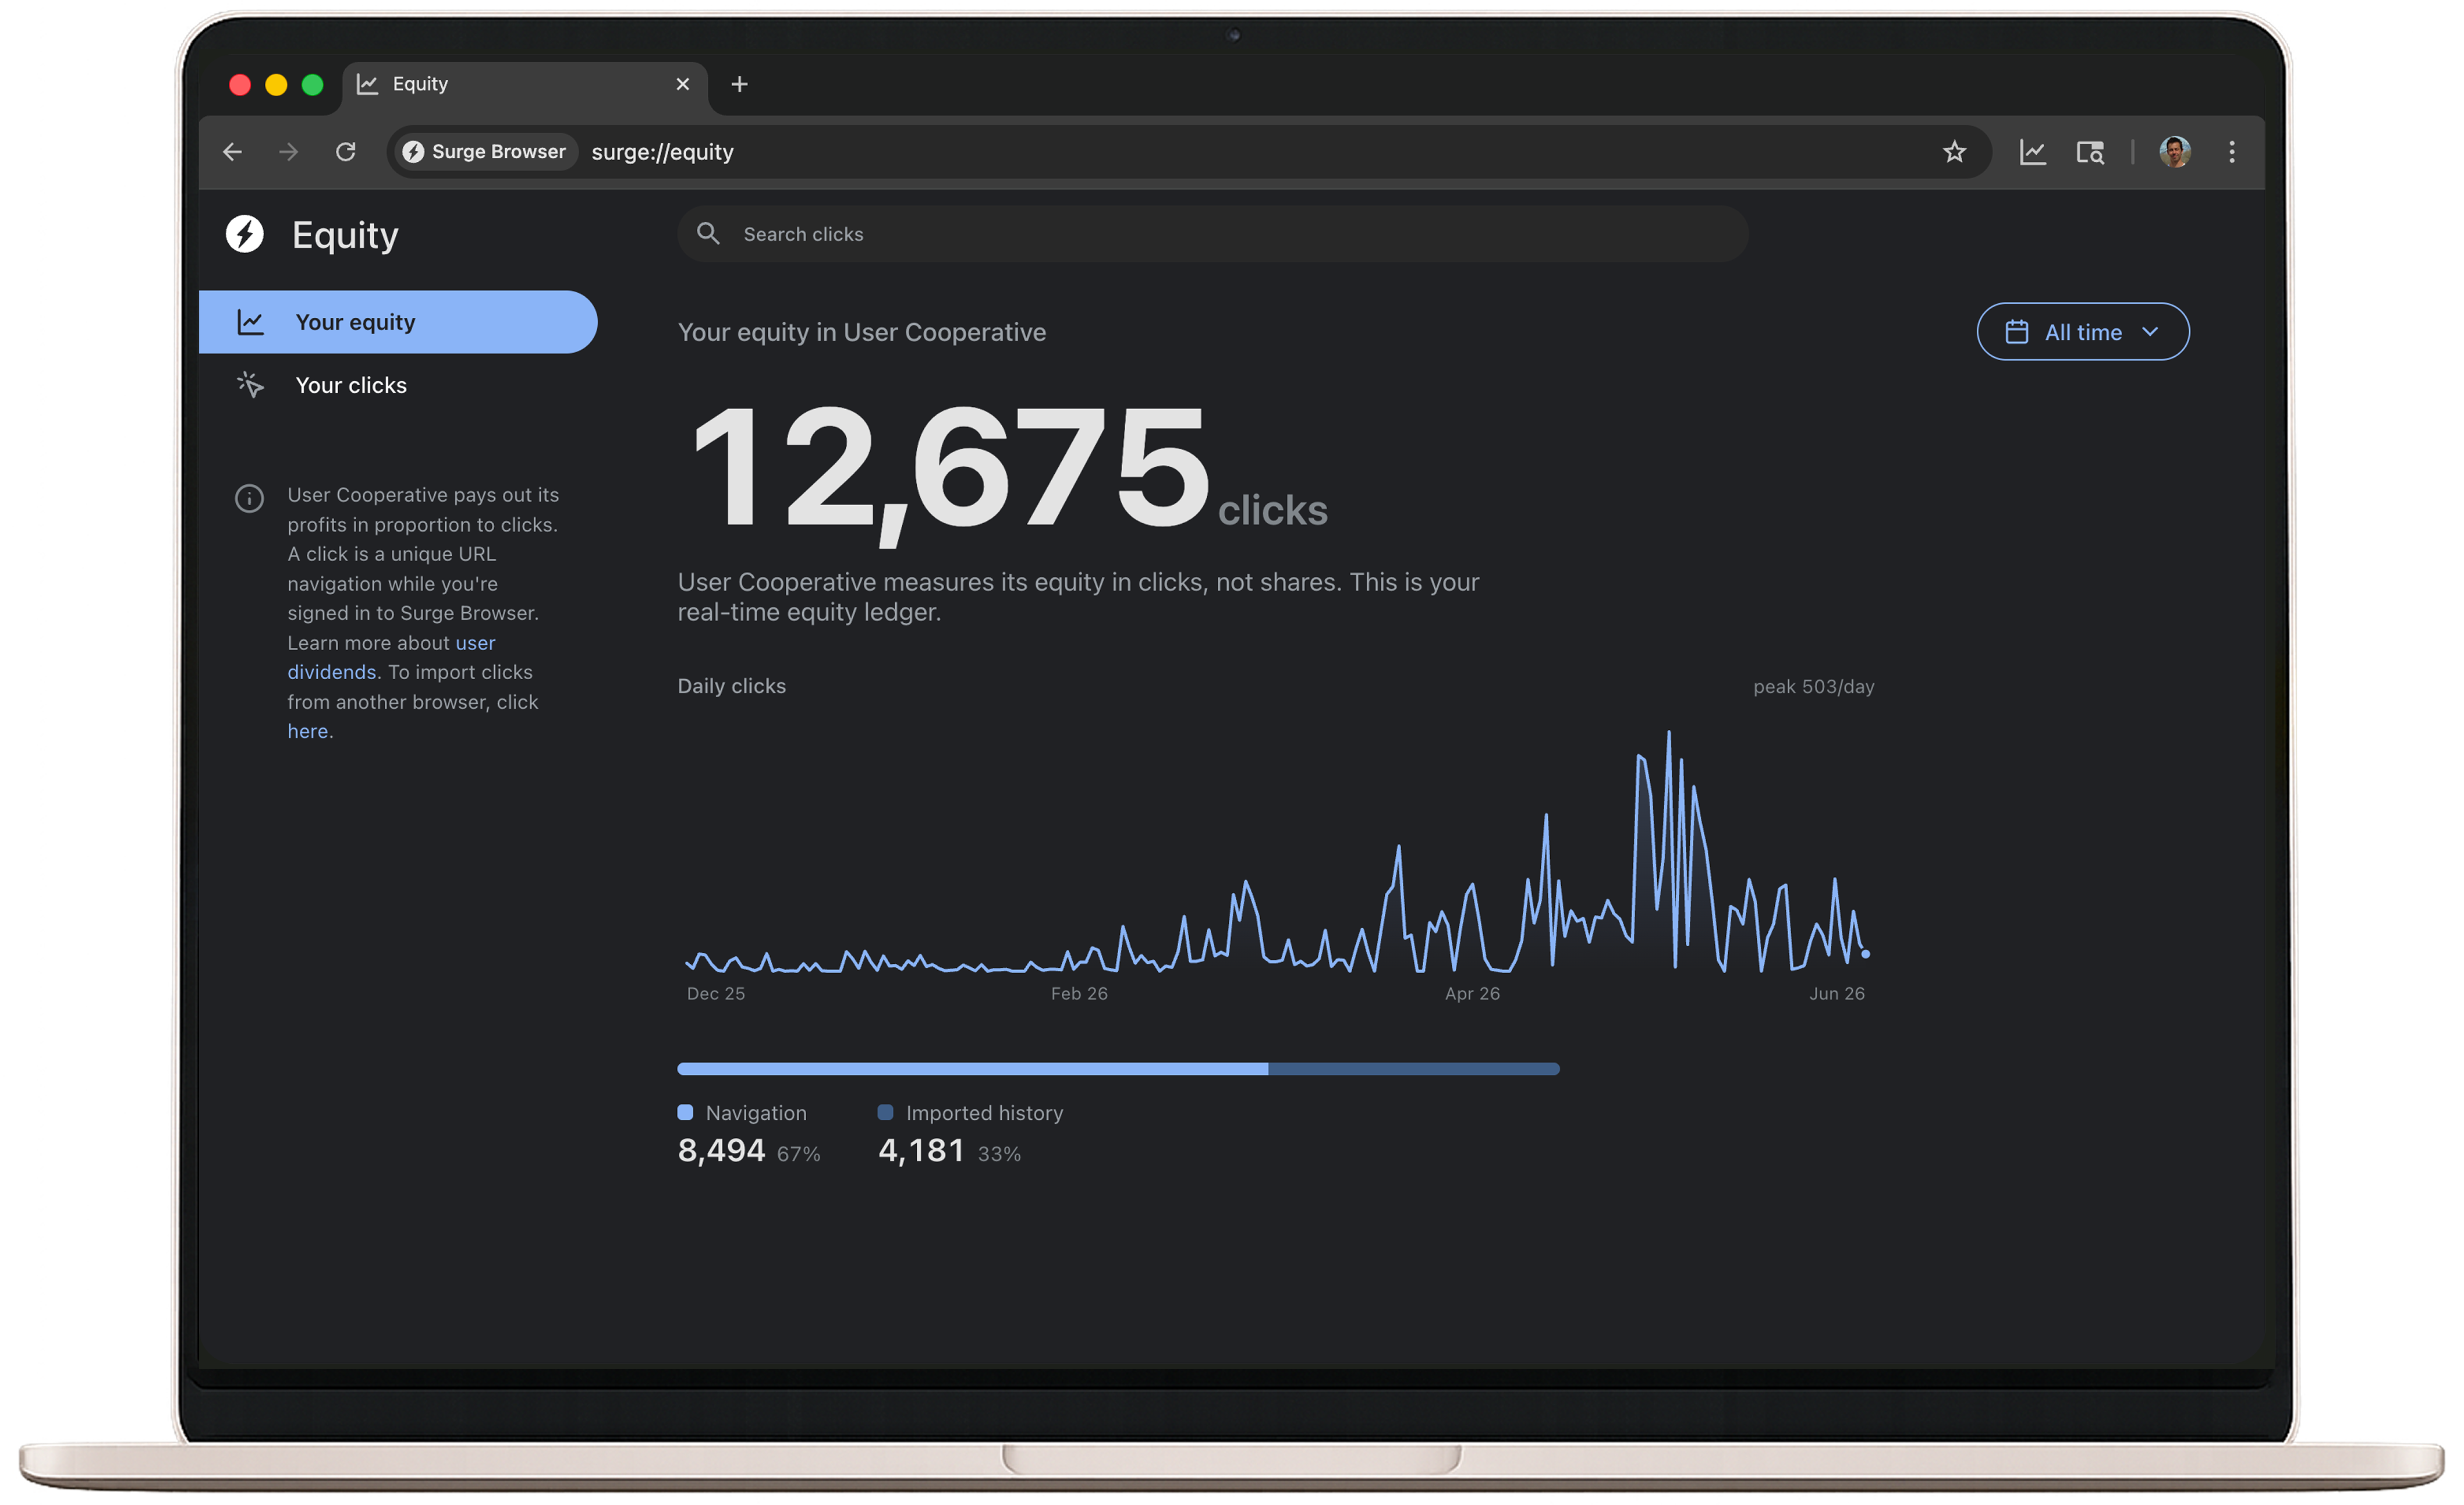Open the browser three-dot menu
Viewport: 2464px width, 1505px height.
[2232, 152]
